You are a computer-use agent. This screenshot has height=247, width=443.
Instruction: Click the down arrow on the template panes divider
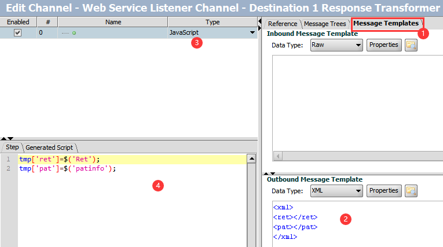point(273,174)
